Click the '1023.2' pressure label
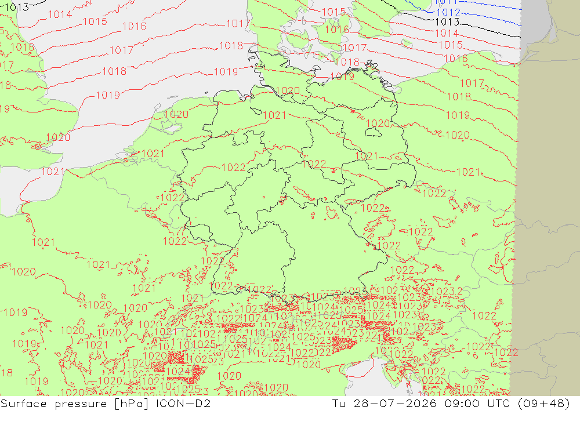 pyautogui.click(x=447, y=292)
